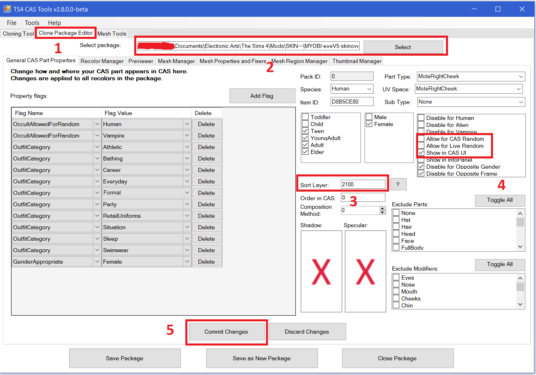Click the Shadow texture thumbnail
This screenshot has height=375, width=536.
coord(321,271)
